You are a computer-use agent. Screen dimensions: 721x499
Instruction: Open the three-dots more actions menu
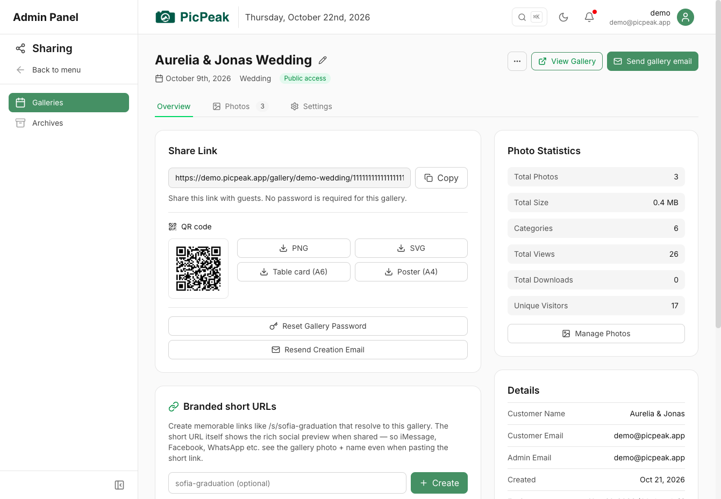(517, 61)
